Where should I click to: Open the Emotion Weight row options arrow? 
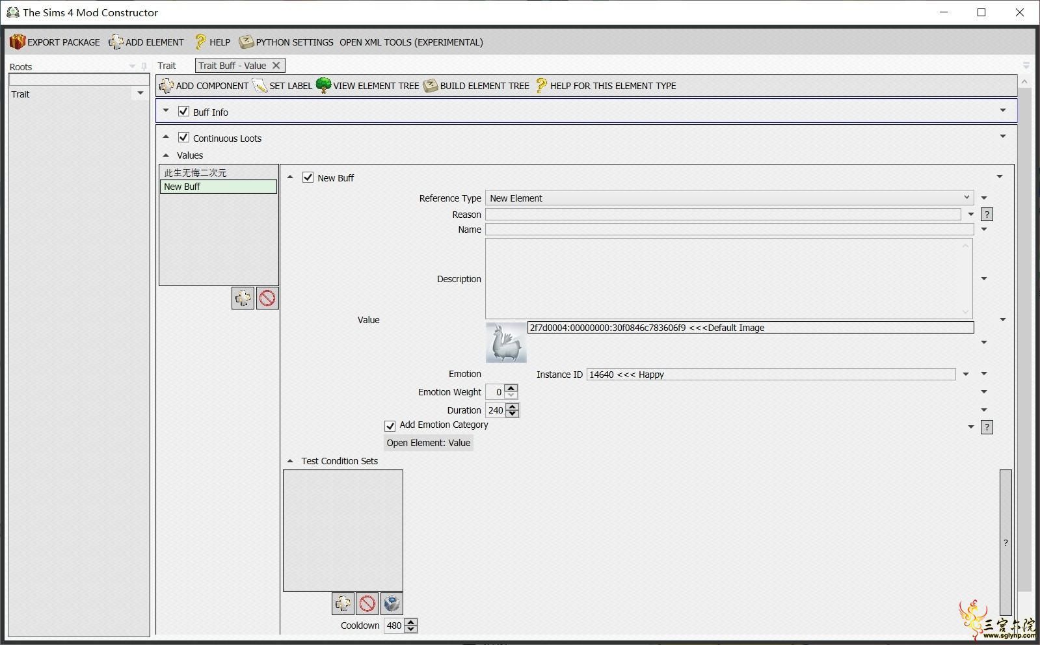click(x=984, y=391)
